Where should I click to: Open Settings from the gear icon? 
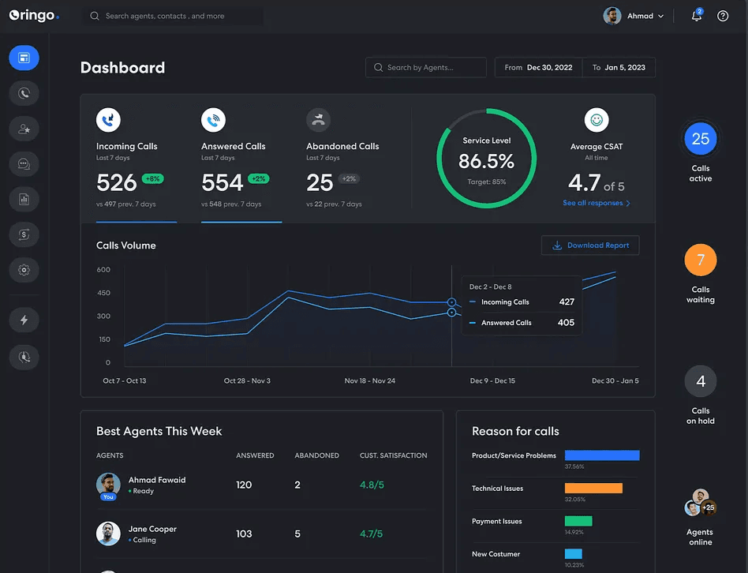click(x=24, y=269)
